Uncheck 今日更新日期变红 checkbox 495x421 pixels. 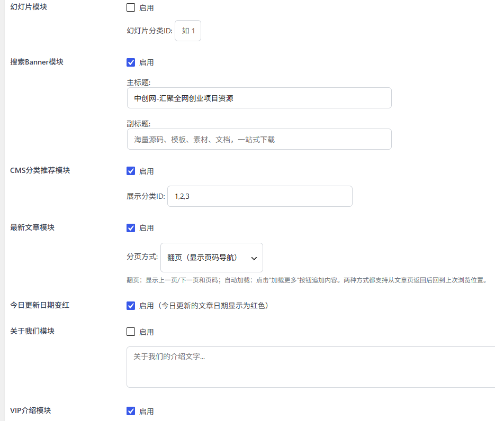(131, 306)
